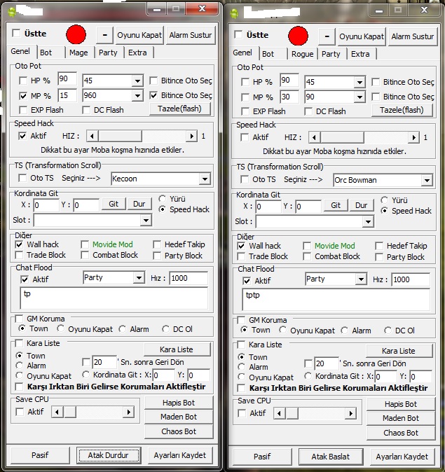Viewport: 445px width, 472px height.
Task: Click the Hız field in left window Chat Flood
Action: (x=189, y=278)
